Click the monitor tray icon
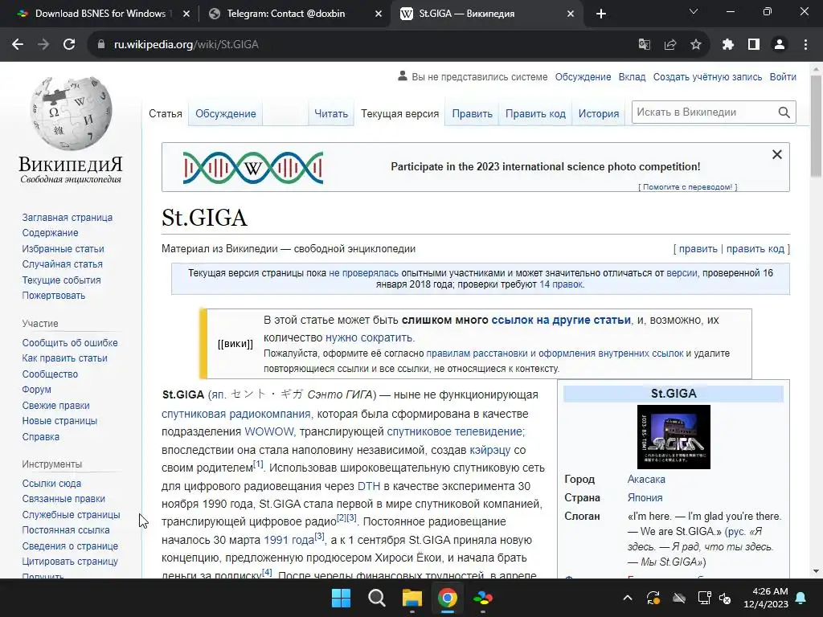 [x=704, y=598]
